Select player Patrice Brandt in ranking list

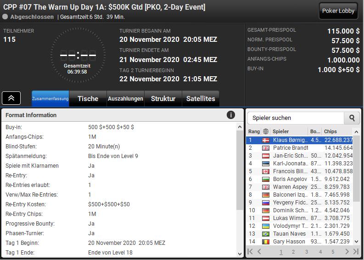(x=290, y=148)
